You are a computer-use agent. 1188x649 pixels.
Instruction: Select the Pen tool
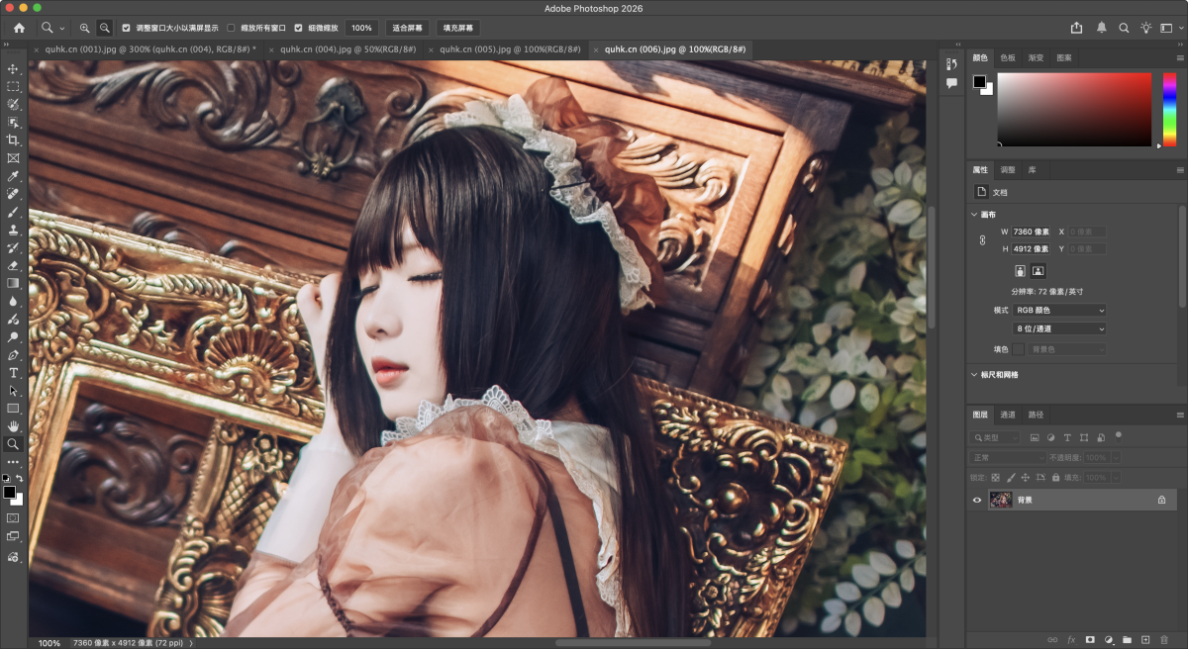click(14, 354)
